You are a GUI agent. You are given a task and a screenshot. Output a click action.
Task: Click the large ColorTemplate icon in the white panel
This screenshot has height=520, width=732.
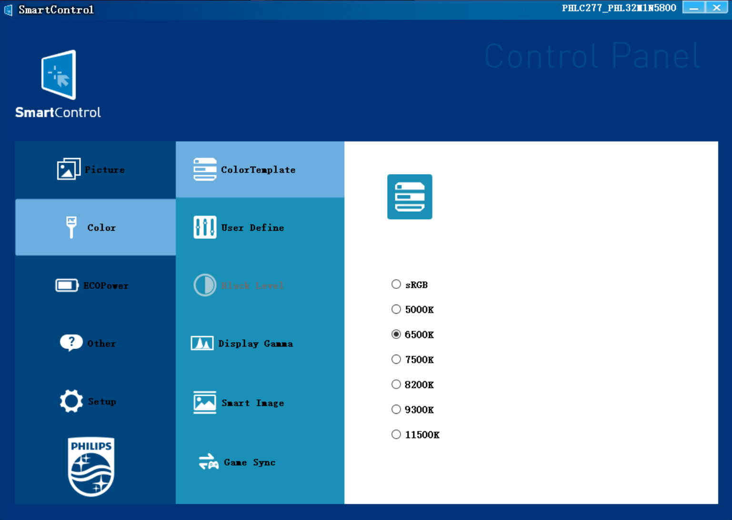tap(410, 197)
